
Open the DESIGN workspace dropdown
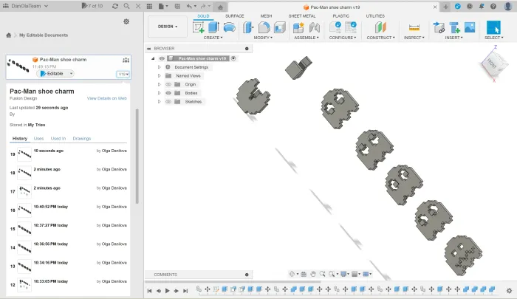(x=168, y=26)
